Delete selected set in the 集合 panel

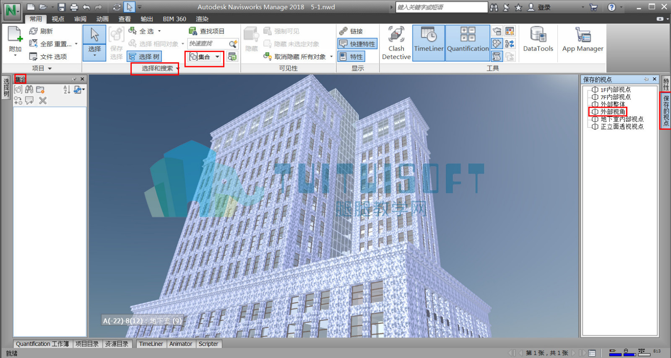pos(43,100)
